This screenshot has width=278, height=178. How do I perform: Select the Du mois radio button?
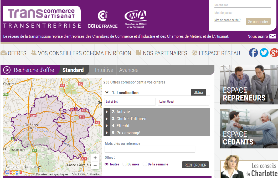coord(125,164)
